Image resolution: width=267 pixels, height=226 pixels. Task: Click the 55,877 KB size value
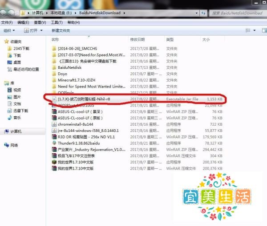click(214, 131)
